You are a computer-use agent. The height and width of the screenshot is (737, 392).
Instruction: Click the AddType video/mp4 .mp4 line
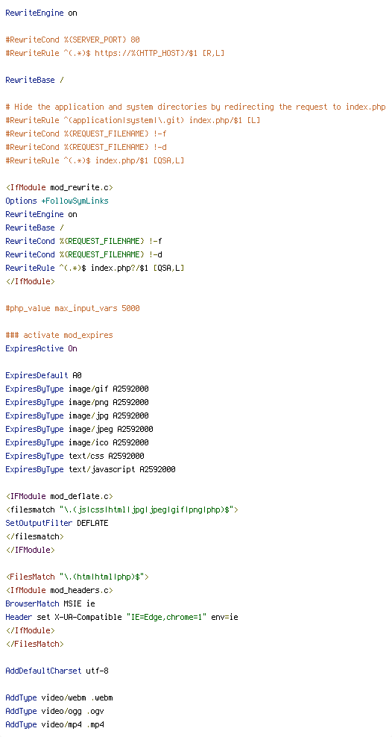[x=55, y=724]
